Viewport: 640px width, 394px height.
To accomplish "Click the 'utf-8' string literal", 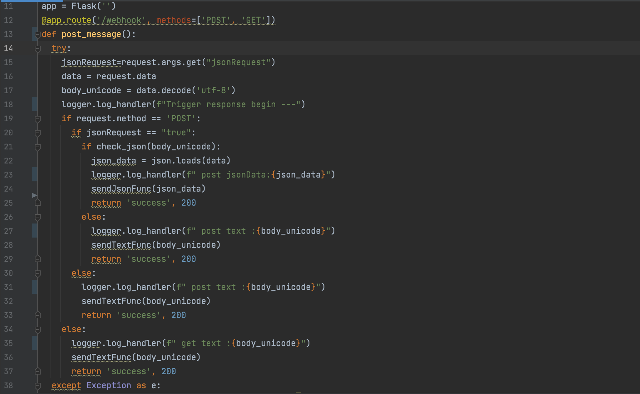I will tap(213, 90).
